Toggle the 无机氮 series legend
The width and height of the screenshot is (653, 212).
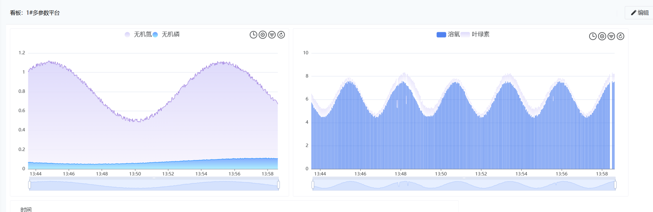138,35
